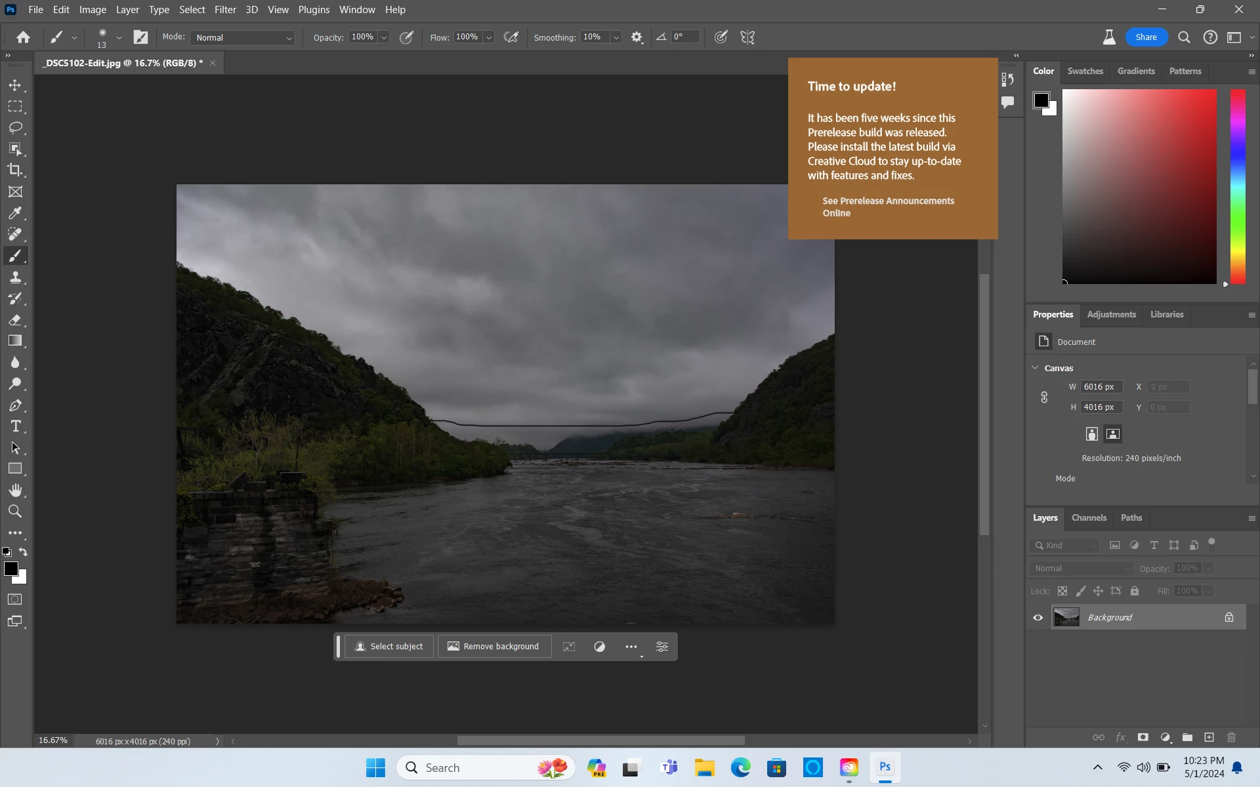Enable airbrush-style build-up effects
Image resolution: width=1260 pixels, height=787 pixels.
coord(511,37)
